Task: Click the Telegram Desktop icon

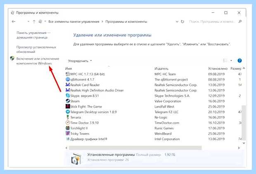Action: click(x=68, y=112)
